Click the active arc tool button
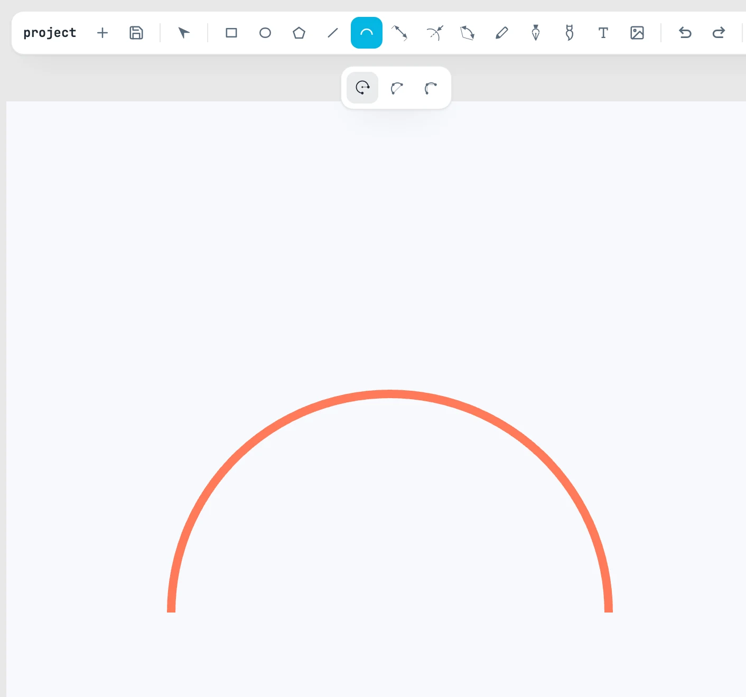 [x=367, y=33]
